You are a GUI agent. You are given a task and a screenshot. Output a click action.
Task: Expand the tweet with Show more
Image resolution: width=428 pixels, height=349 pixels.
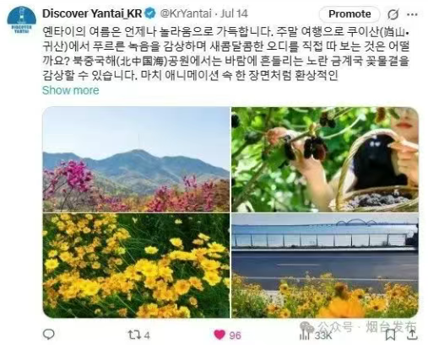tap(71, 90)
